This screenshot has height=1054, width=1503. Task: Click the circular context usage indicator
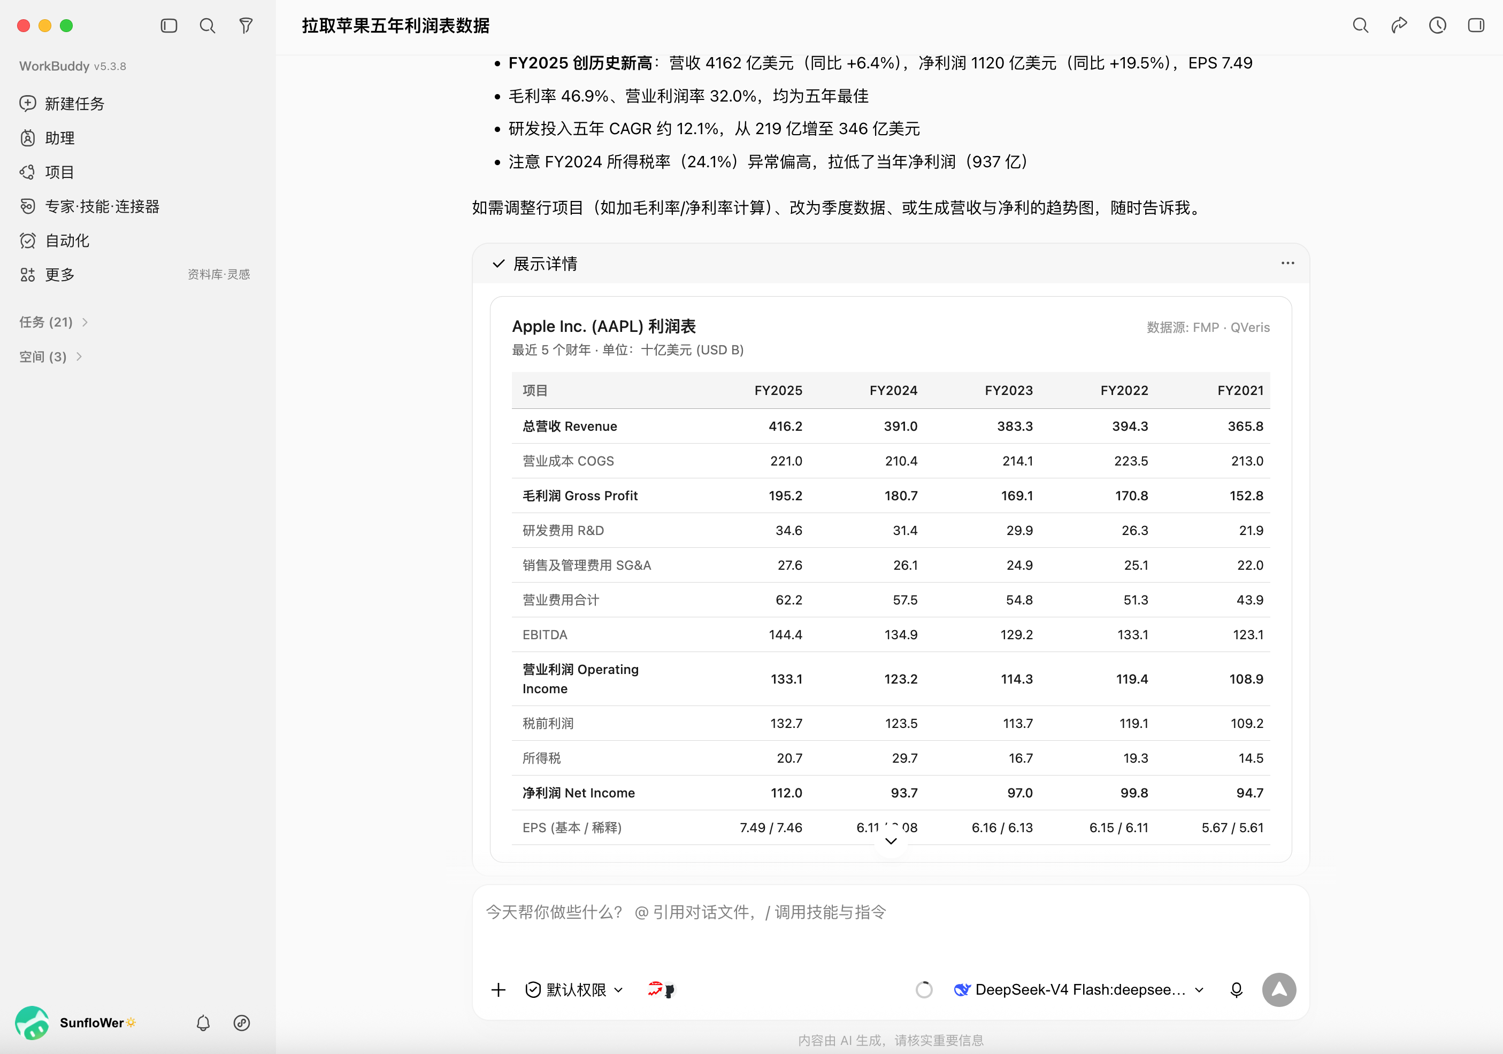[924, 990]
